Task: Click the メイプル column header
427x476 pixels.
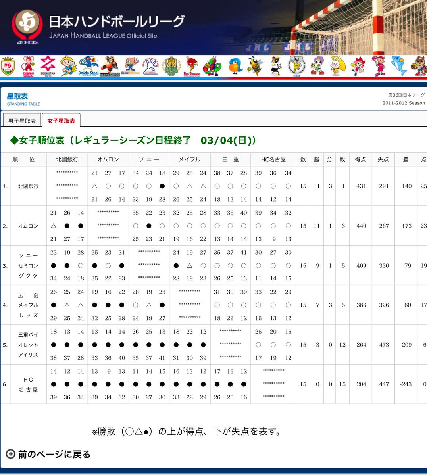Action: (x=189, y=159)
